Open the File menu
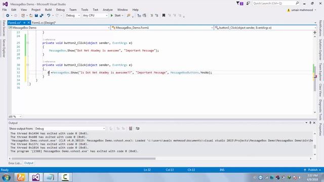Image resolution: width=324 pixels, height=182 pixels. 5,10
